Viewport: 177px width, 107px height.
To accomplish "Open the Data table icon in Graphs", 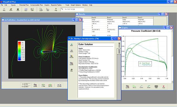I will click(x=156, y=87).
